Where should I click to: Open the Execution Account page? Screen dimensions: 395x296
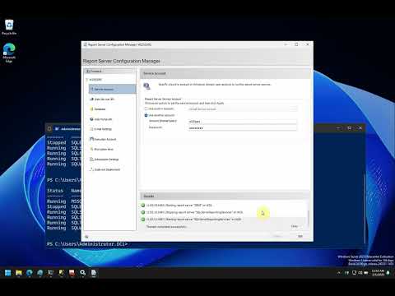(x=105, y=139)
